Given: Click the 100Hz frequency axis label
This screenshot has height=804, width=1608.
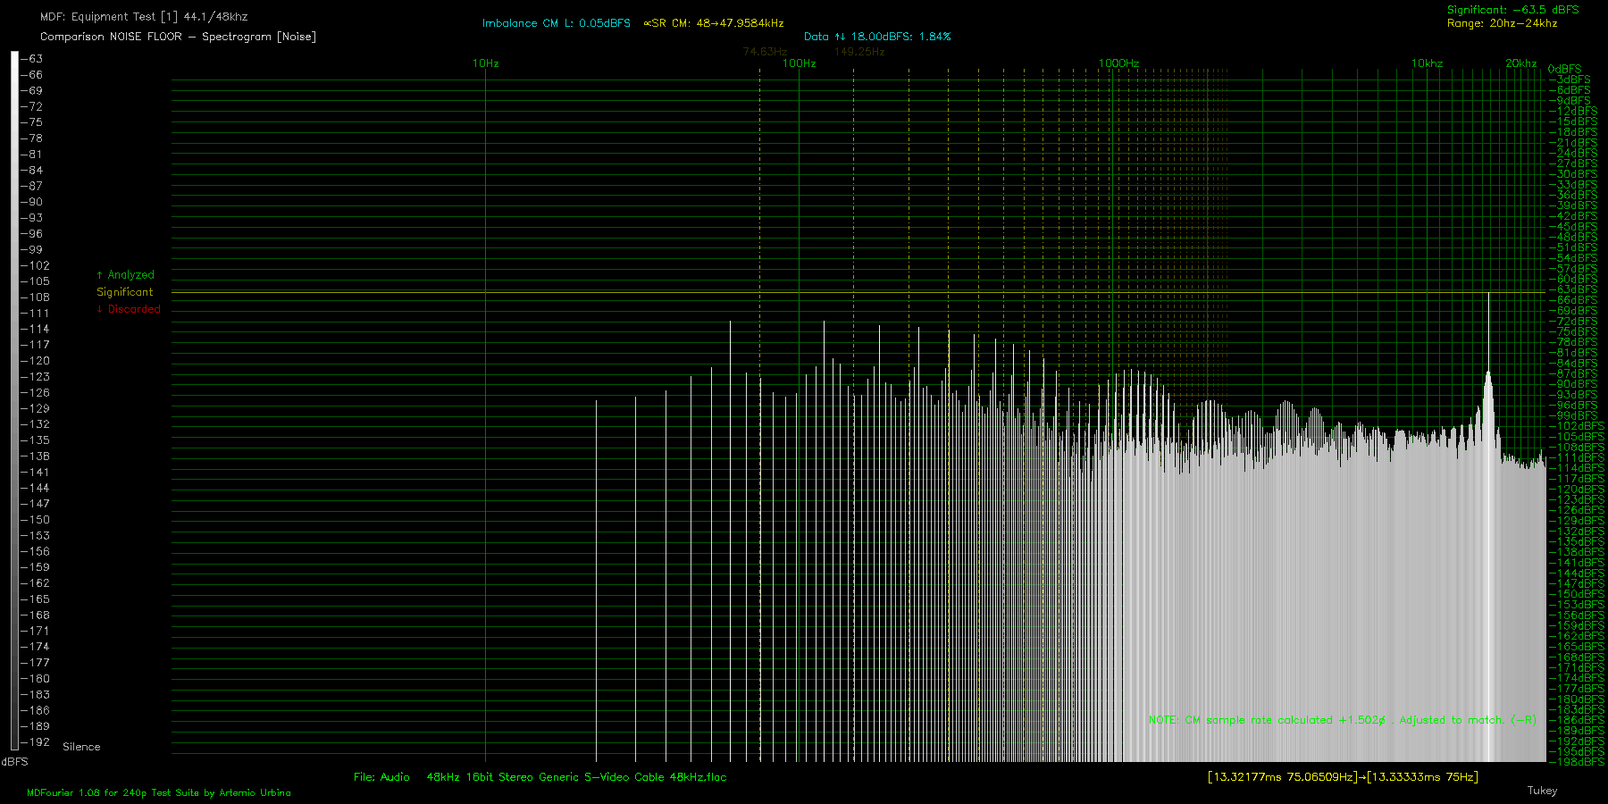Looking at the screenshot, I should [799, 63].
